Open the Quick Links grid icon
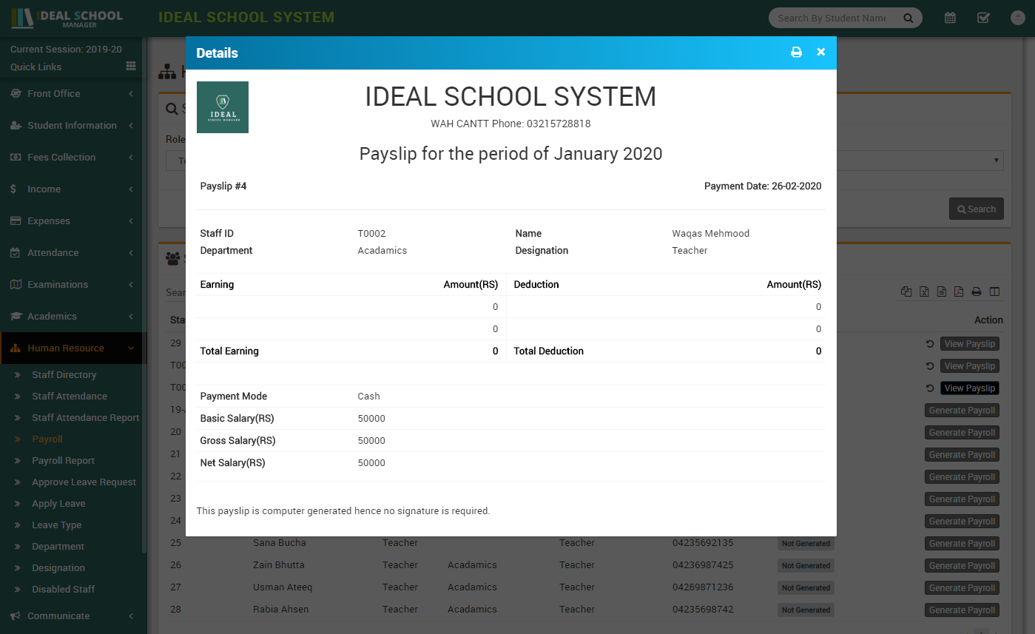The height and width of the screenshot is (634, 1035). tap(131, 67)
